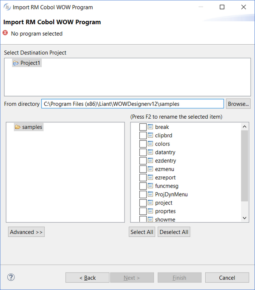The width and height of the screenshot is (255, 290).
Task: Select the break program name
Action: (162, 127)
